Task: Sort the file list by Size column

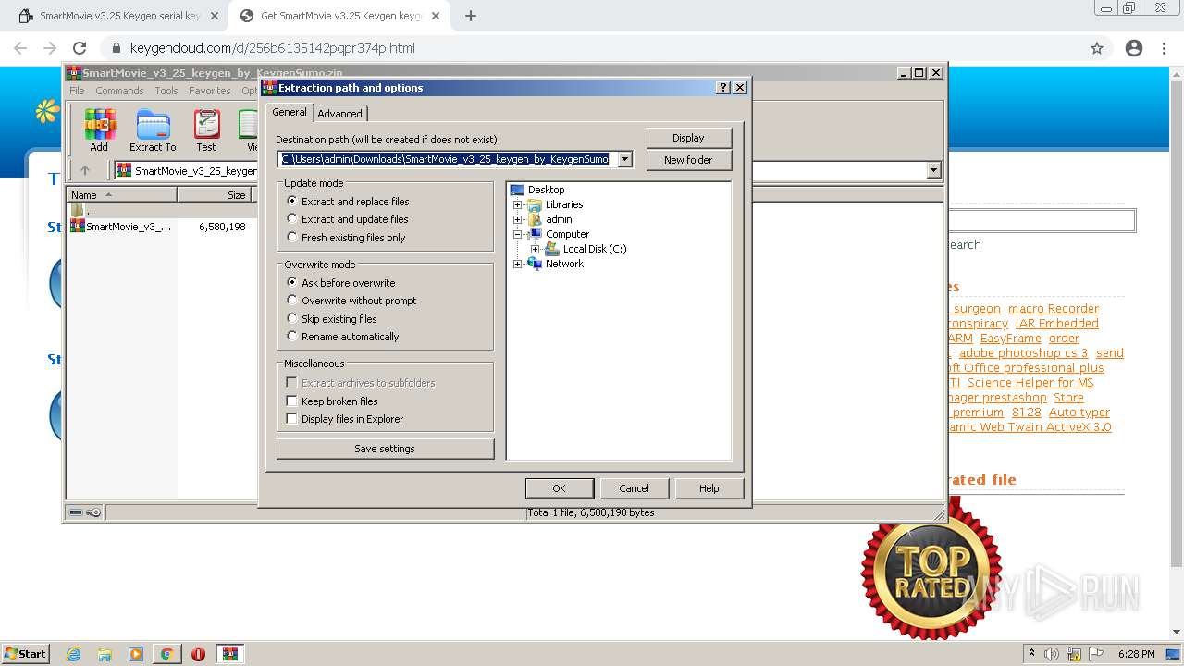Action: (x=215, y=195)
